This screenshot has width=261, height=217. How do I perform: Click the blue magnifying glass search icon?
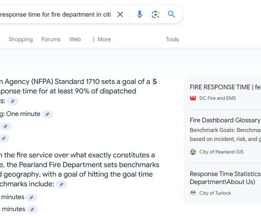171,14
